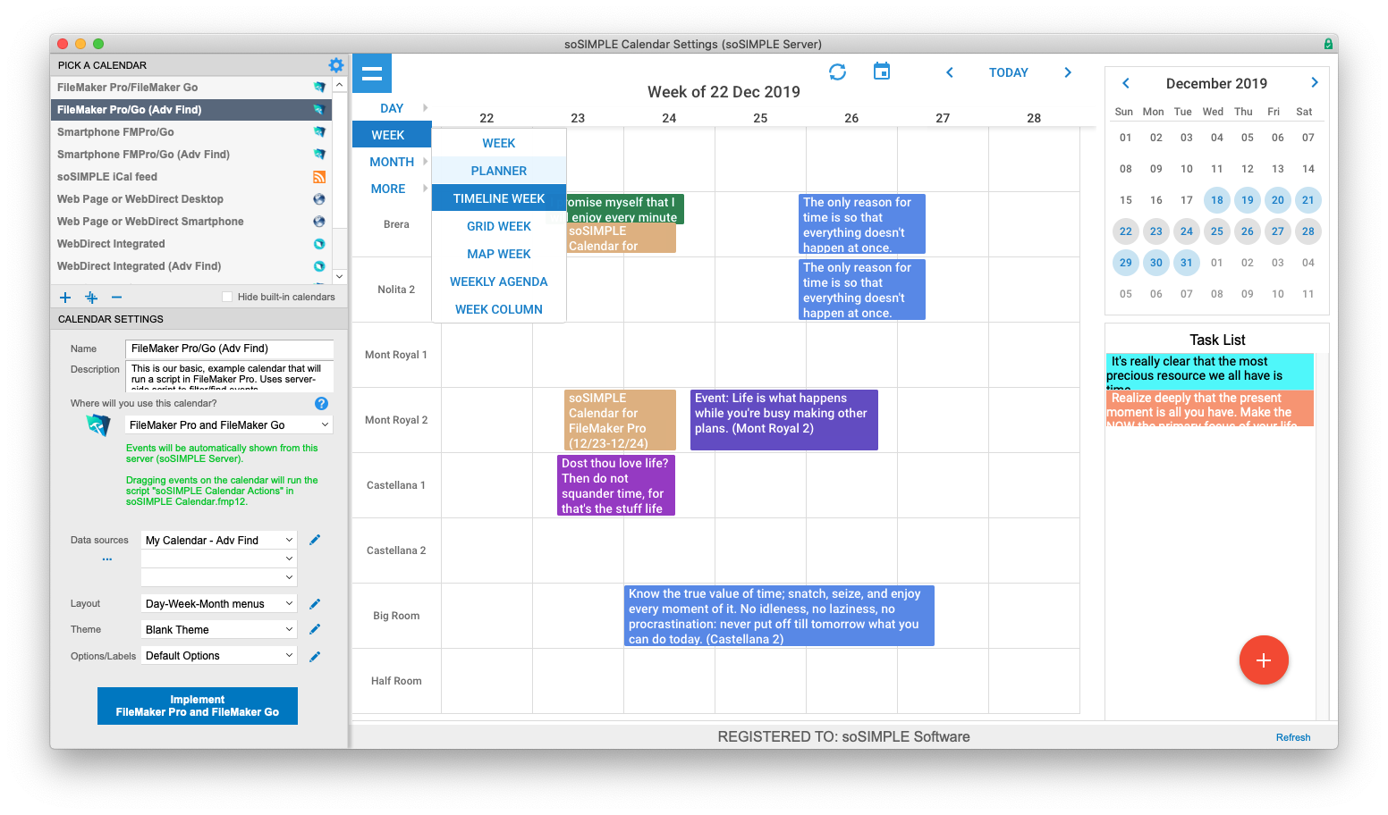This screenshot has width=1388, height=815.
Task: Open the third empty data source dropdown
Action: click(x=219, y=577)
